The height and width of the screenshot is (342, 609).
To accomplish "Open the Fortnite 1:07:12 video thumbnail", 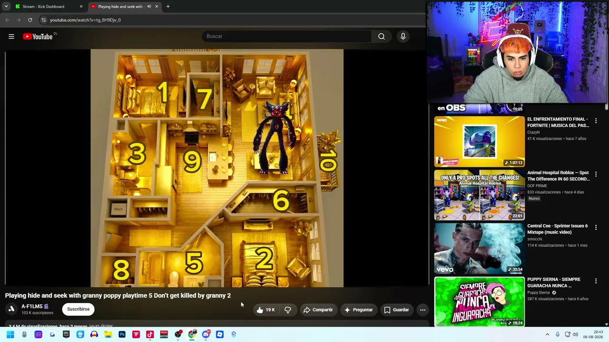I will coord(479,141).
